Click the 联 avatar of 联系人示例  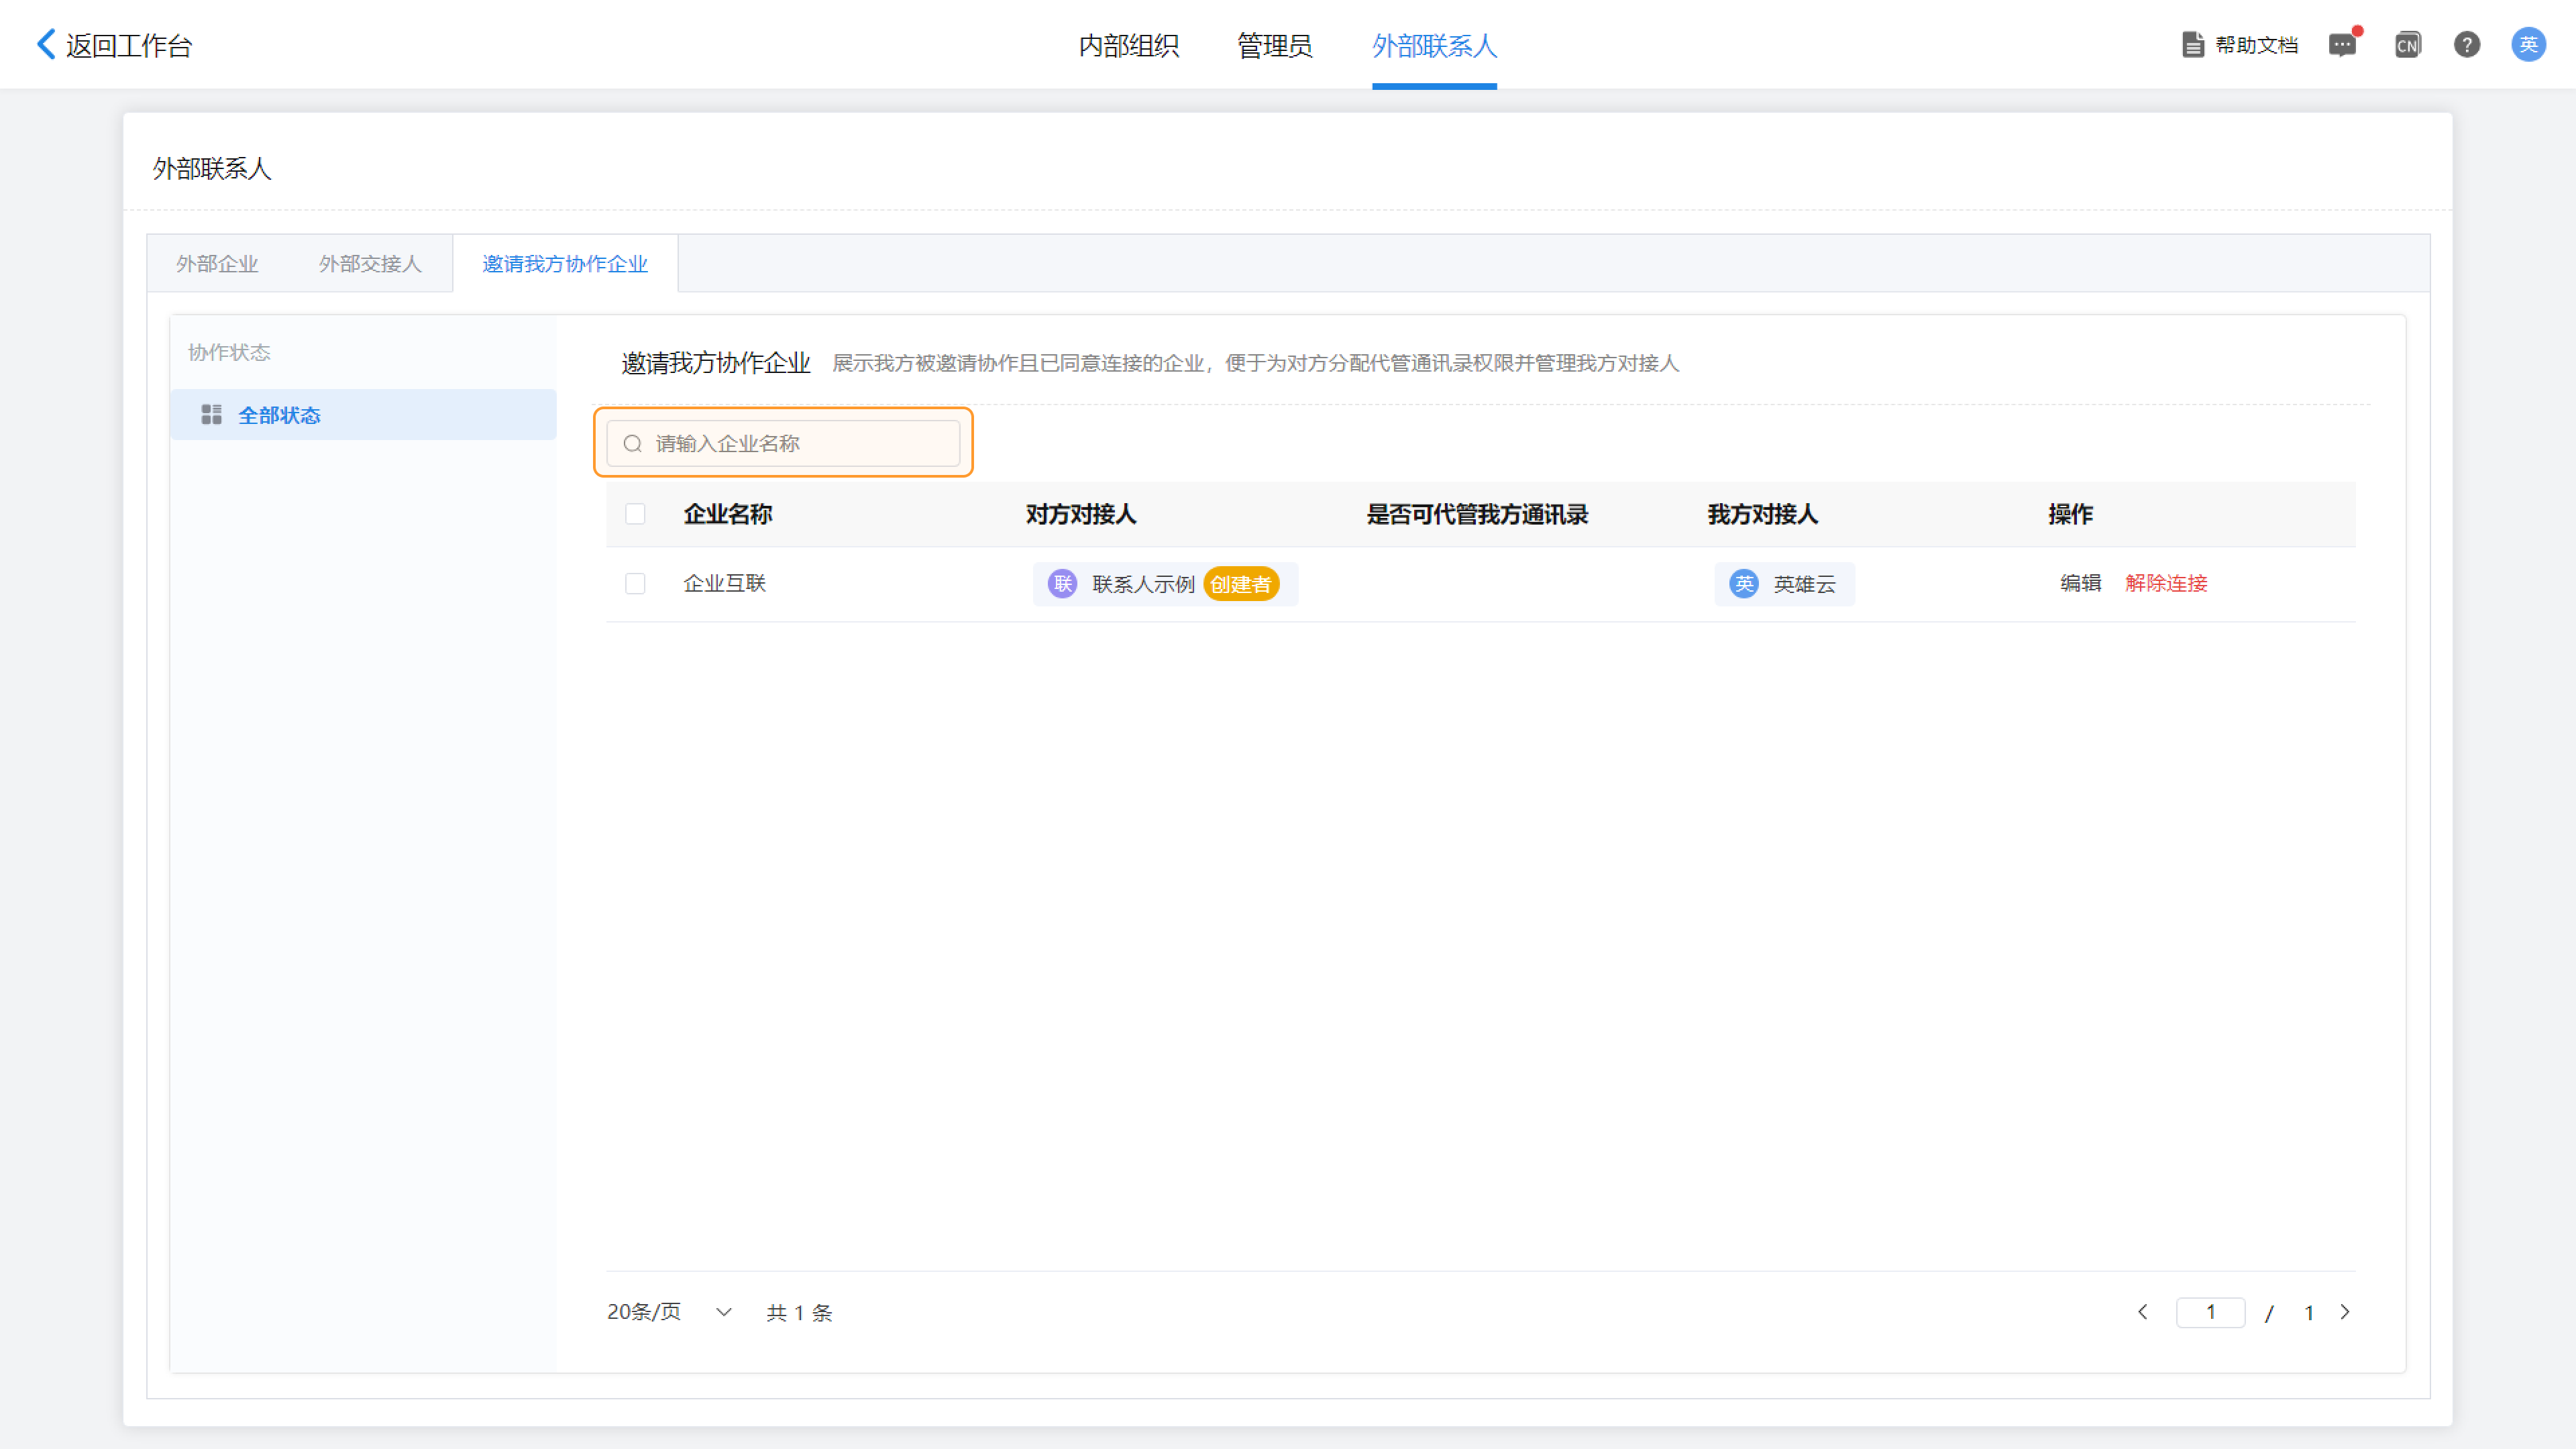click(x=1062, y=584)
